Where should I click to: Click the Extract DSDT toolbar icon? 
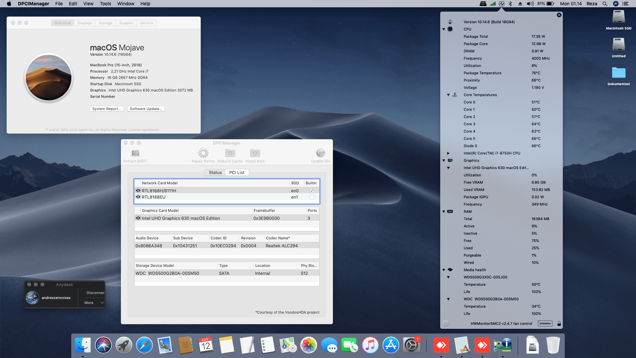[135, 153]
